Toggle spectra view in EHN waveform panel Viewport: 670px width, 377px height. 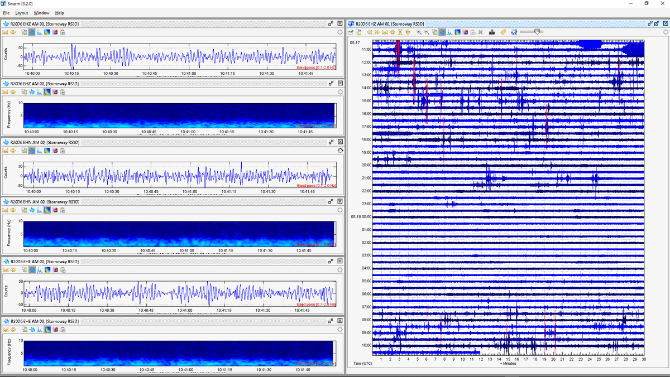click(39, 150)
